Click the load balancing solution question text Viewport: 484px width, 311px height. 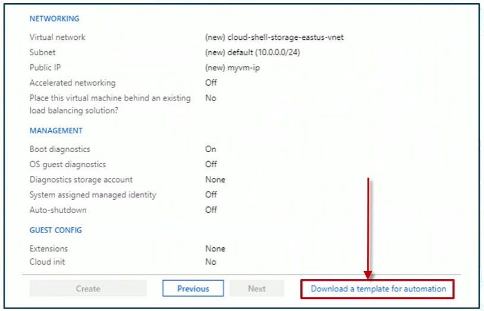[110, 104]
